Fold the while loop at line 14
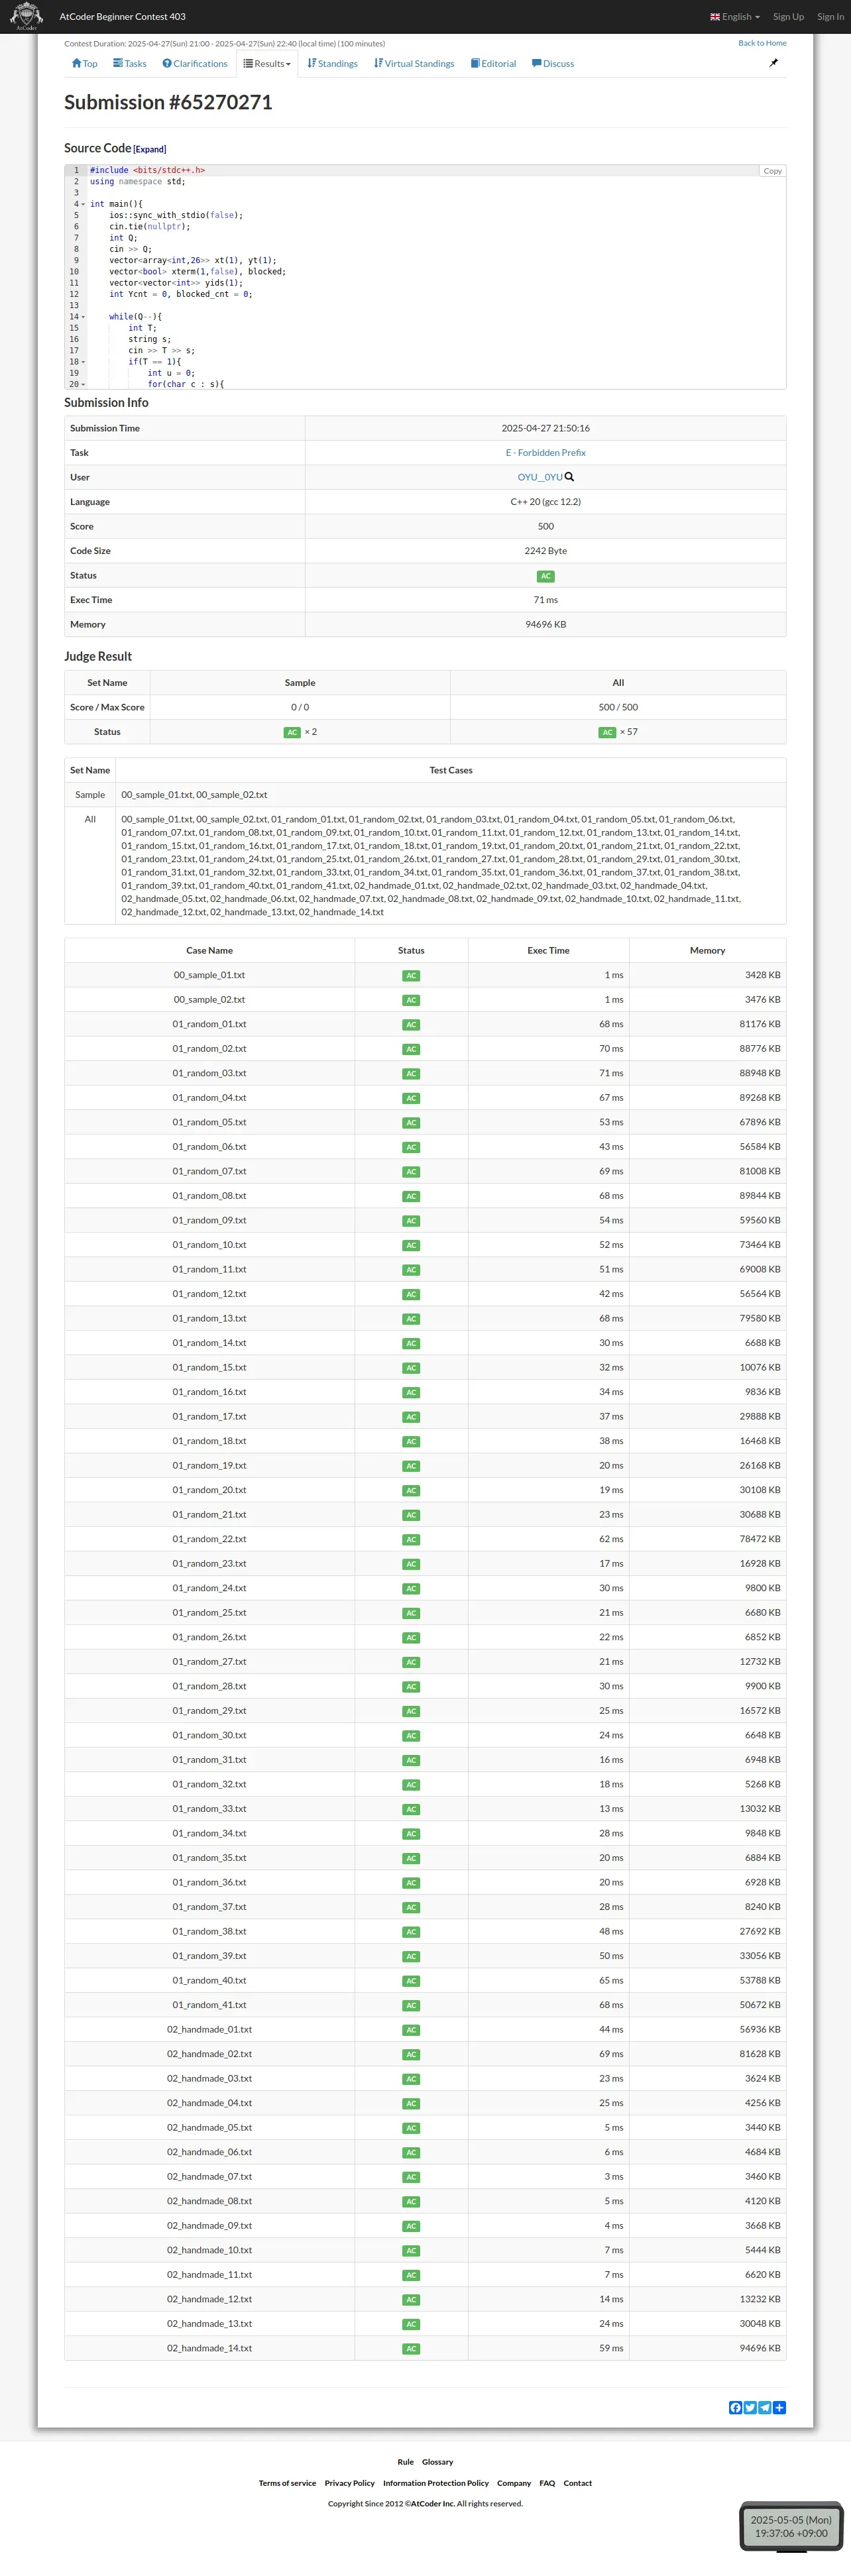 tap(83, 317)
